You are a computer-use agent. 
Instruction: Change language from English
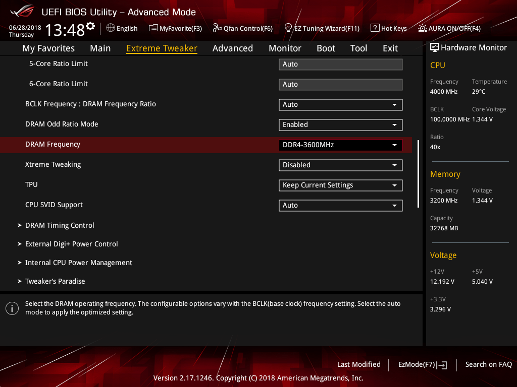pyautogui.click(x=127, y=29)
